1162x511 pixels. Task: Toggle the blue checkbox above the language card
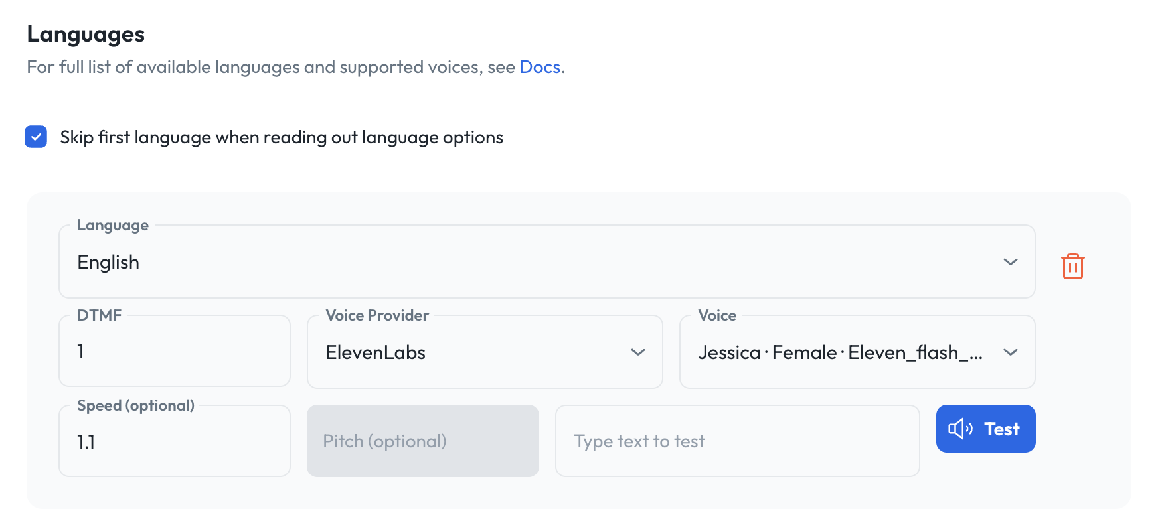tap(36, 137)
